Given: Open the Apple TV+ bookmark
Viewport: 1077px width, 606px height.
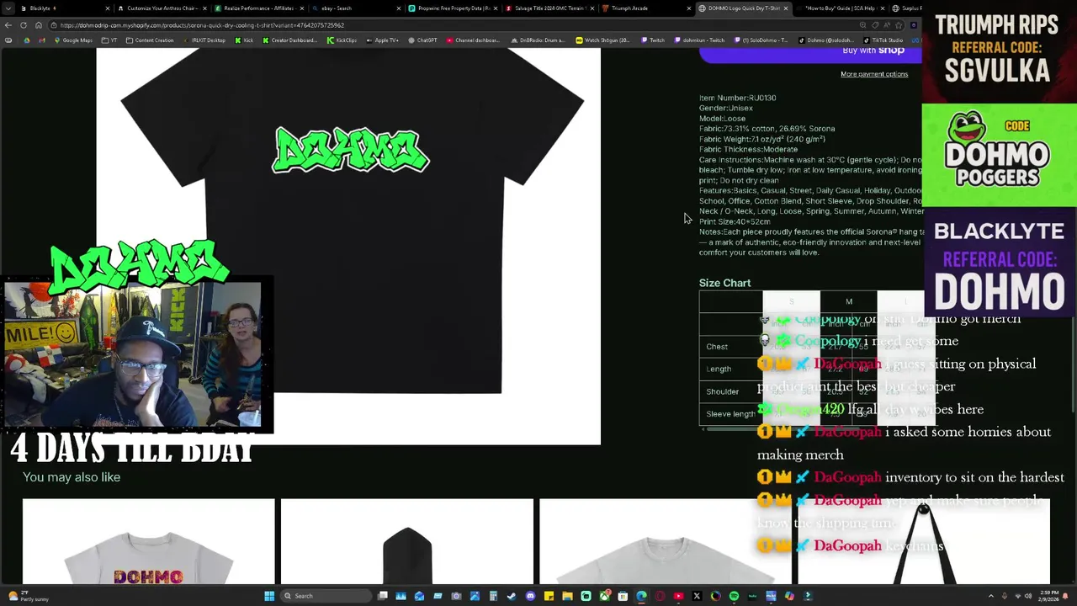Looking at the screenshot, I should click(x=381, y=40).
